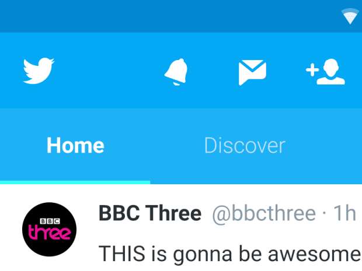Switch to the Home tab
The image size is (362, 271).
(x=75, y=146)
